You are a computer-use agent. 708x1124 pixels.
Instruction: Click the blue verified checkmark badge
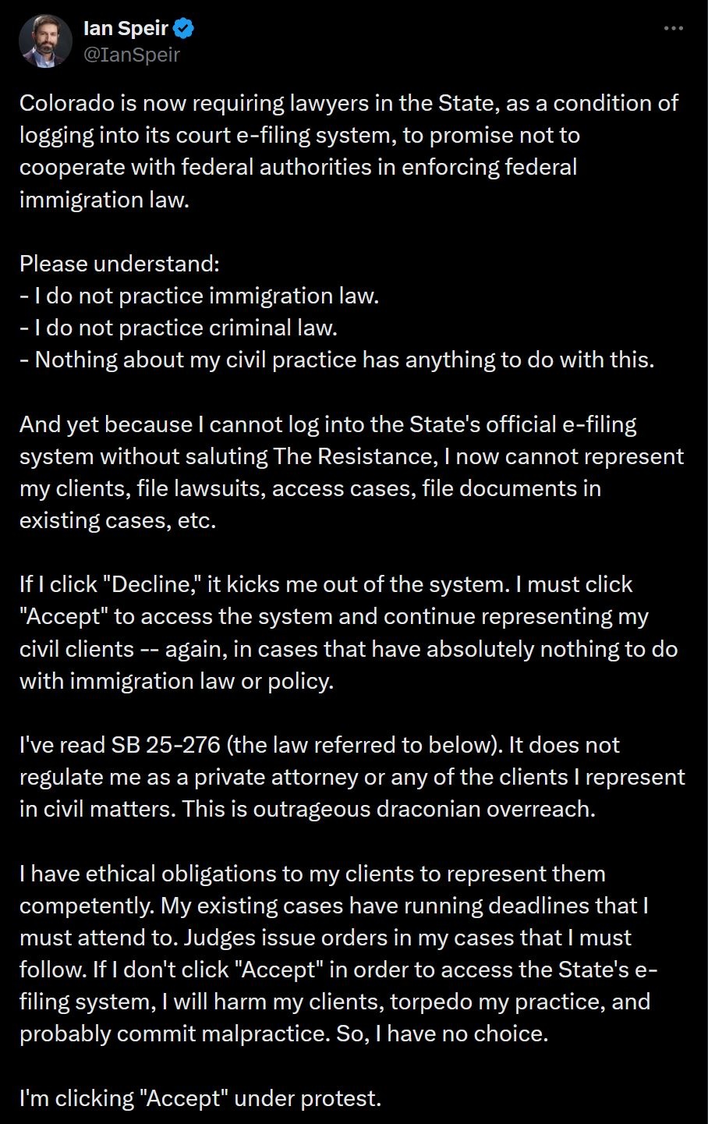[x=185, y=30]
